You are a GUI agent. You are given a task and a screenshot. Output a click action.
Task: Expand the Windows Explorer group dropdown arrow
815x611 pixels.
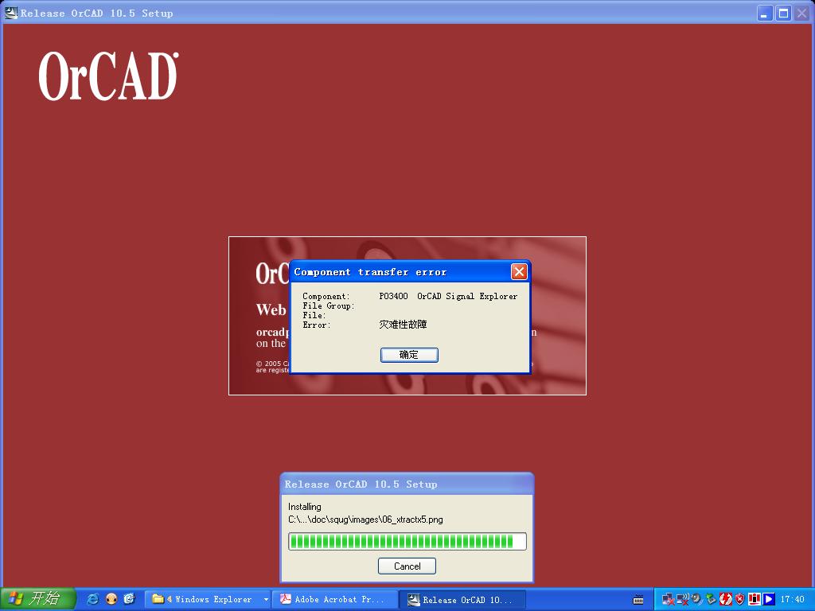[x=266, y=600]
